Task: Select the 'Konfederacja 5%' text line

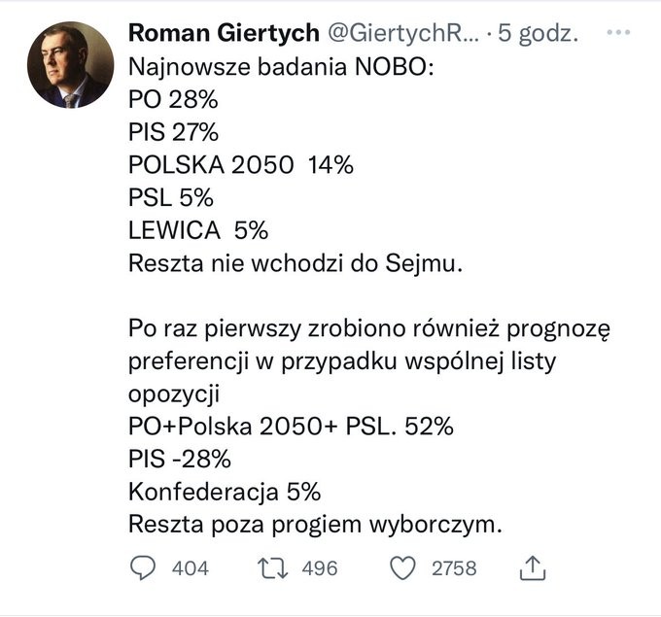Action: click(225, 492)
